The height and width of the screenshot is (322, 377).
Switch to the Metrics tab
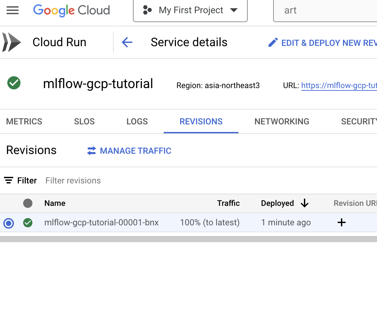tap(24, 121)
